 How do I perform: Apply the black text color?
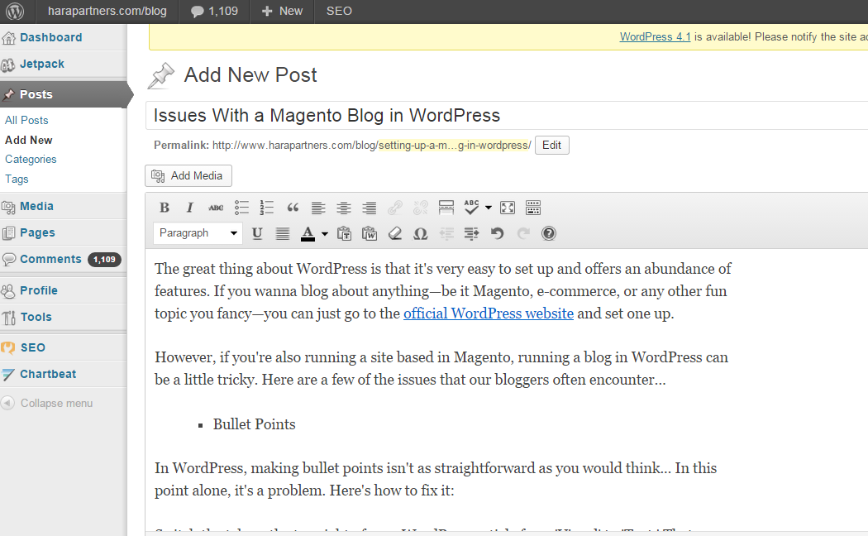(x=308, y=233)
